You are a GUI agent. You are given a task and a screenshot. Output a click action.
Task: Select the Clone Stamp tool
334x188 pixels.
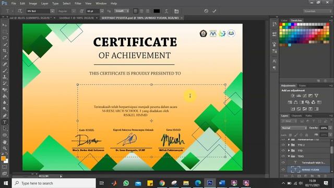click(5, 77)
